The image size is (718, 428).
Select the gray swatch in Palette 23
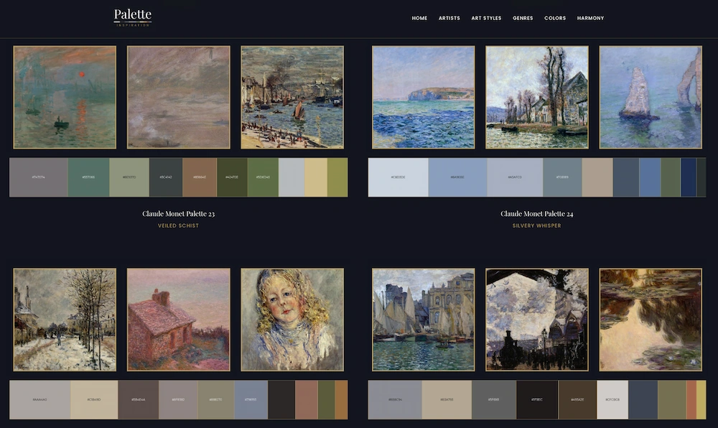point(39,177)
